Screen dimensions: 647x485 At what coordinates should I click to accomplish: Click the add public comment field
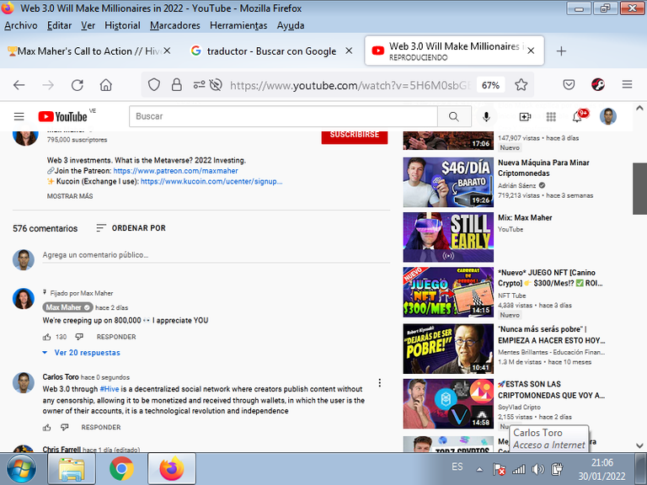pos(216,255)
